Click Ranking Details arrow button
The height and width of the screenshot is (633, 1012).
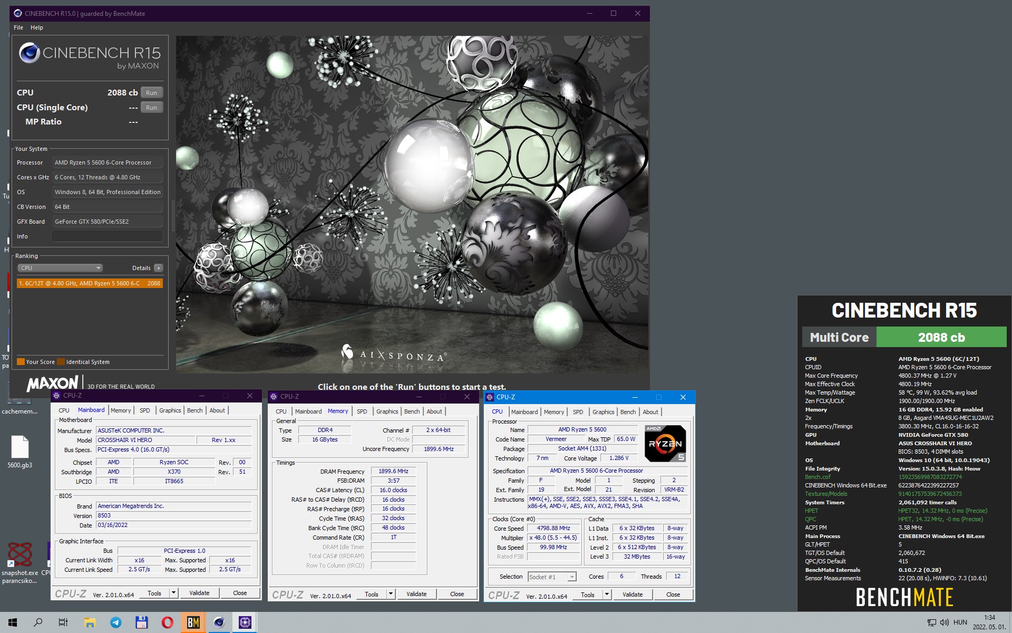[158, 268]
